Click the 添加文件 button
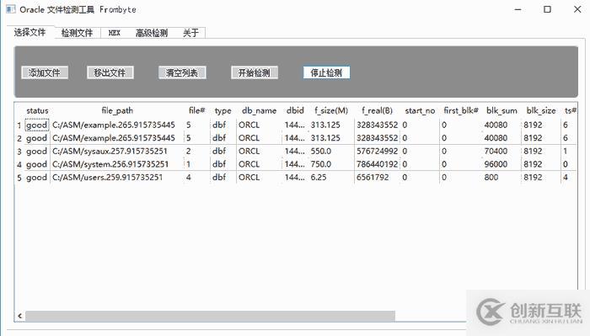 click(45, 72)
